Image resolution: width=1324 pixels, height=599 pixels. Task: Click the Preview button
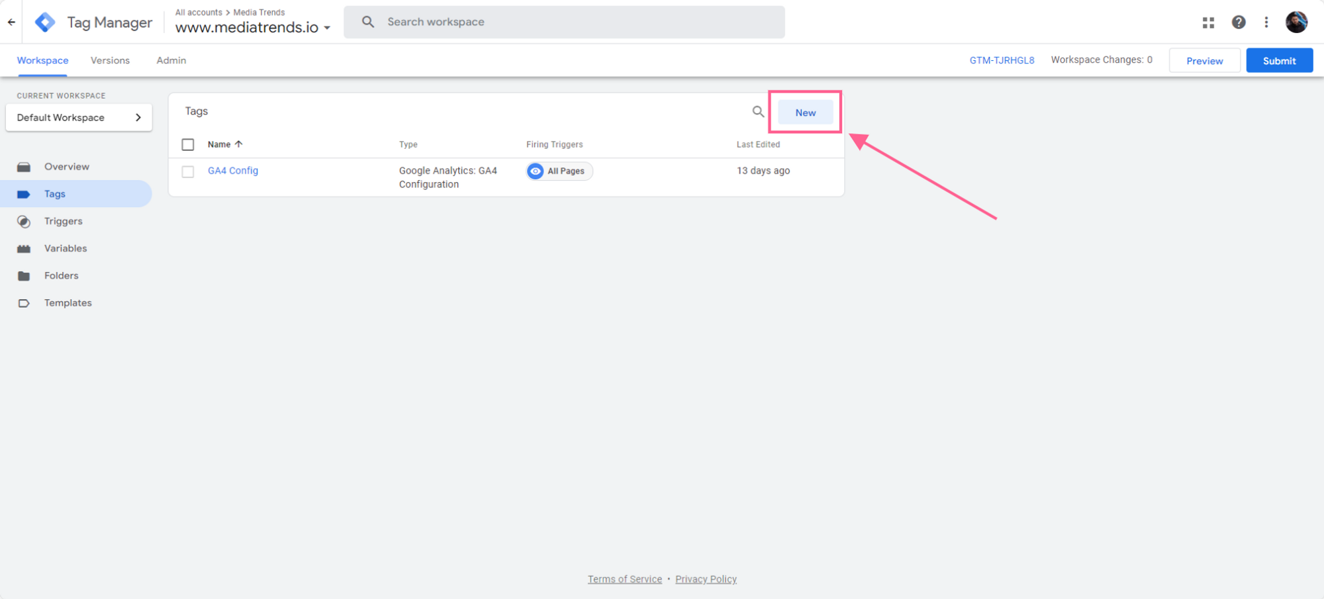coord(1204,61)
